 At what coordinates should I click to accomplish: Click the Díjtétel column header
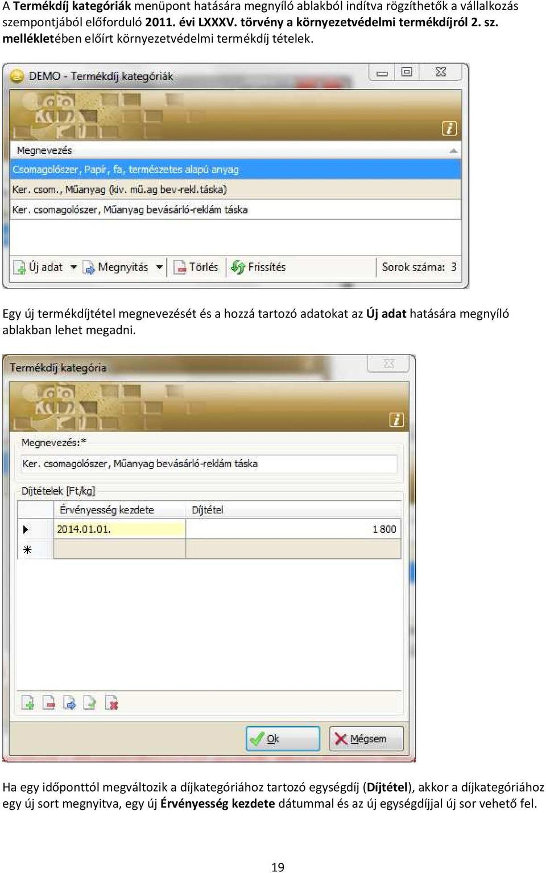[293, 510]
